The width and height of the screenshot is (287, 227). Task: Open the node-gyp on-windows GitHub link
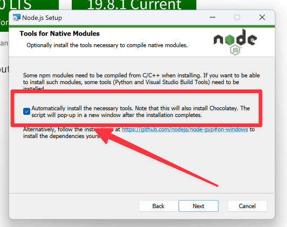[185, 129]
